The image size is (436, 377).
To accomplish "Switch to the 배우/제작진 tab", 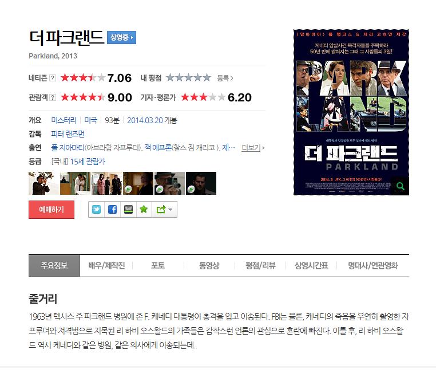I will click(x=106, y=265).
